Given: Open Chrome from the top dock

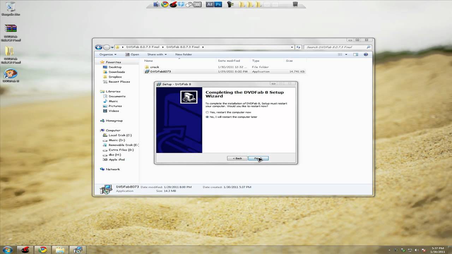Looking at the screenshot, I should tap(165, 5).
